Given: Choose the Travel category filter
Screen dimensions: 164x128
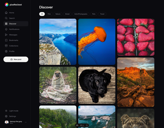Looking at the screenshot, I should pos(102,14).
